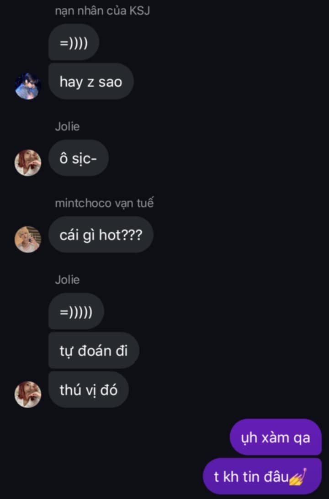Tap Jolie's "=)))))" message bubble

click(x=76, y=311)
